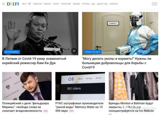
Task: Open the Zooклуб section
Action: click(x=114, y=4)
